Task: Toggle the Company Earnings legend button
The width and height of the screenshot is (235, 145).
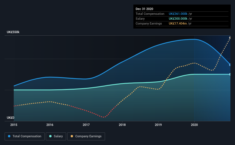Action: point(86,136)
